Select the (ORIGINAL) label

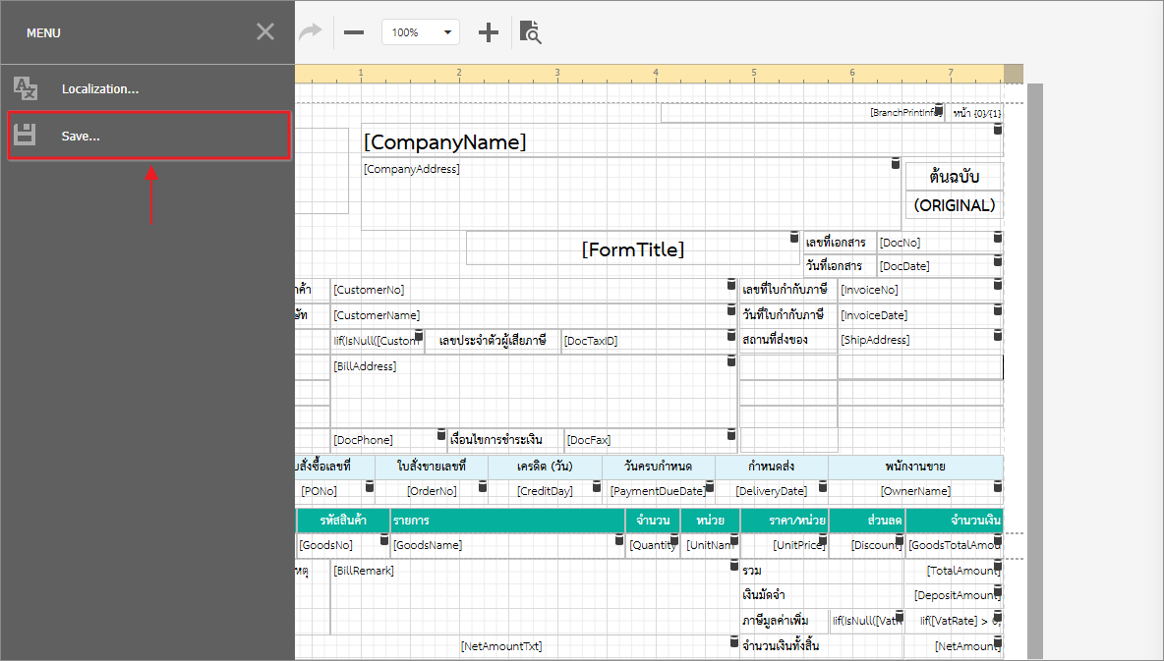954,205
